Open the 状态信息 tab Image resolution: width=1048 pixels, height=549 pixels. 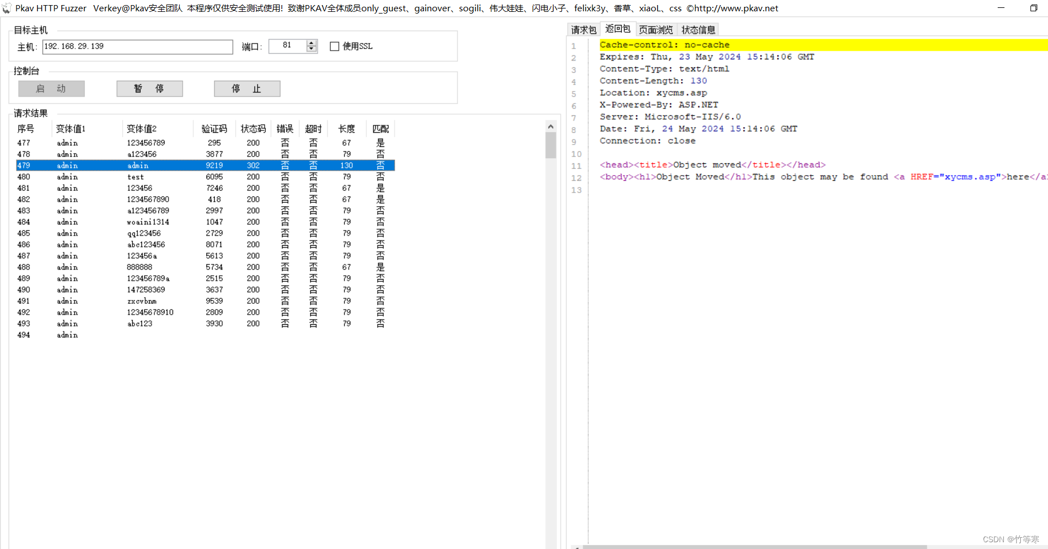pos(698,30)
